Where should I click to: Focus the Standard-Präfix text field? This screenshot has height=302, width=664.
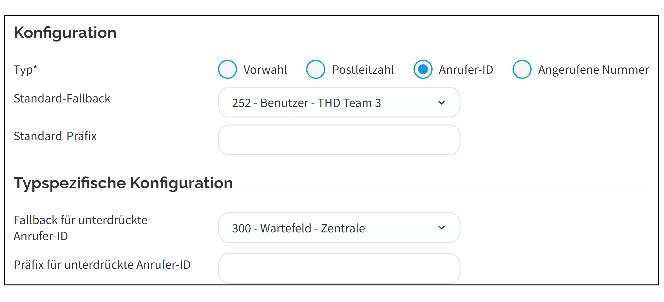click(x=339, y=140)
